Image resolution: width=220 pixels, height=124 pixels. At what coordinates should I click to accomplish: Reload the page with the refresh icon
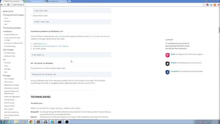(x=8, y=4)
